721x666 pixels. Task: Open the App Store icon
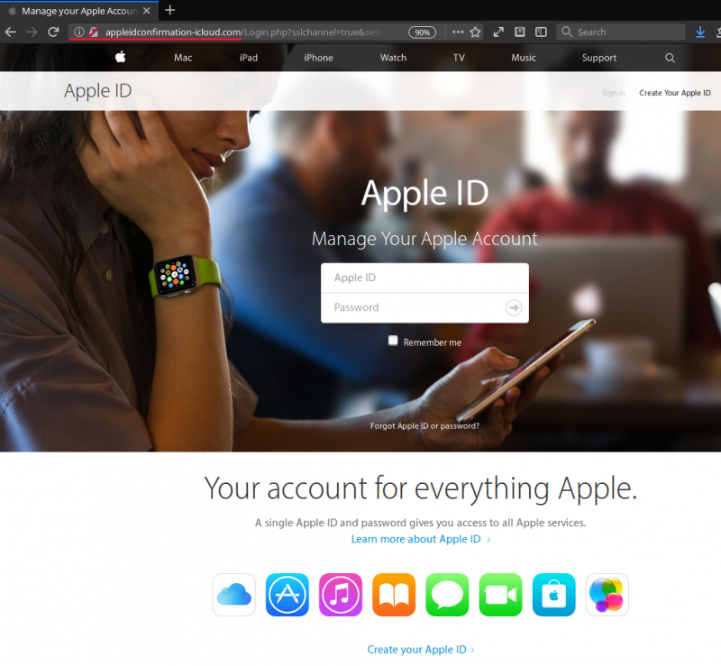coord(287,595)
